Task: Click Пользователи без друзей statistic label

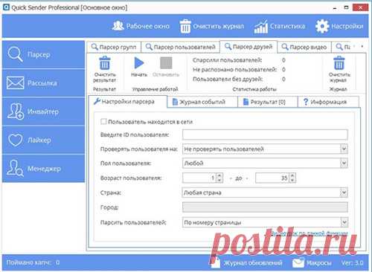Action: point(228,79)
